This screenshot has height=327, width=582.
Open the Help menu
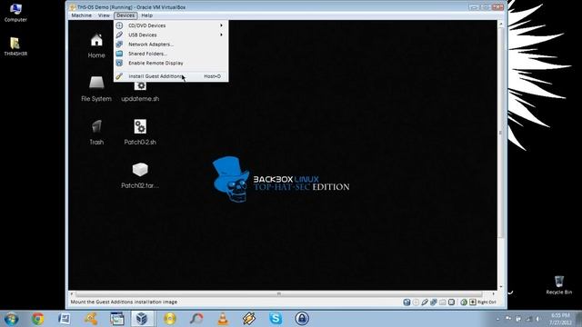pos(147,15)
